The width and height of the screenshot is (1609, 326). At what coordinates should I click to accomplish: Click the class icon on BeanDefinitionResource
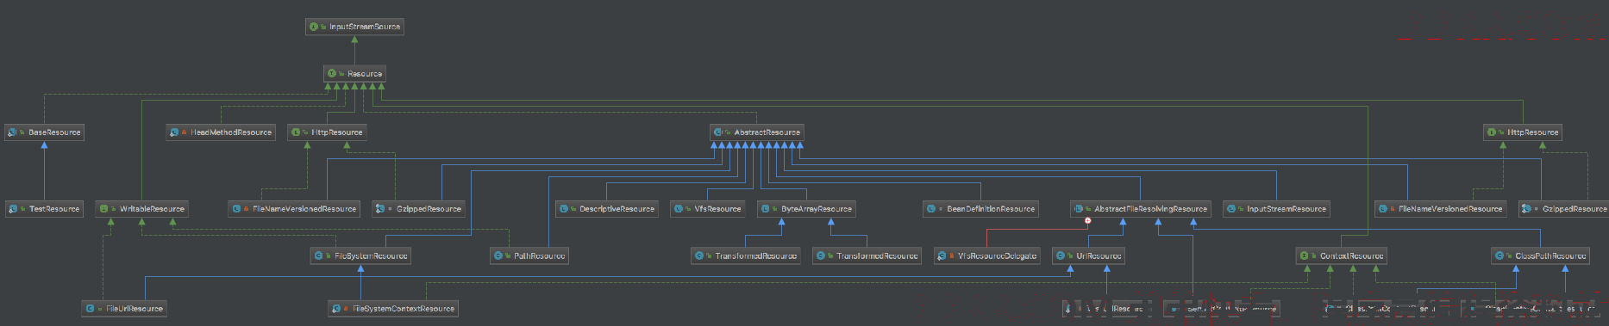[931, 209]
